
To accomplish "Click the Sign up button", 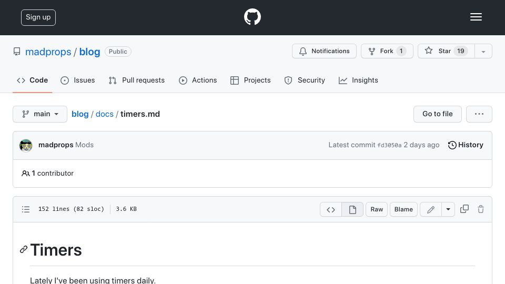I will click(38, 17).
